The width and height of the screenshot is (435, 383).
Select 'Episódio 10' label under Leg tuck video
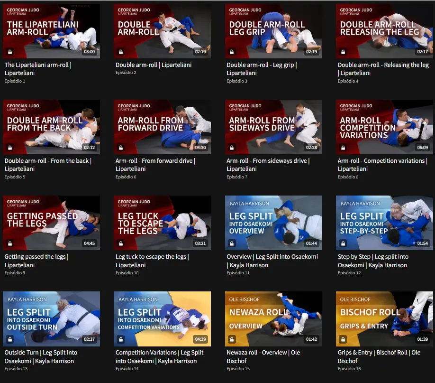click(x=127, y=273)
